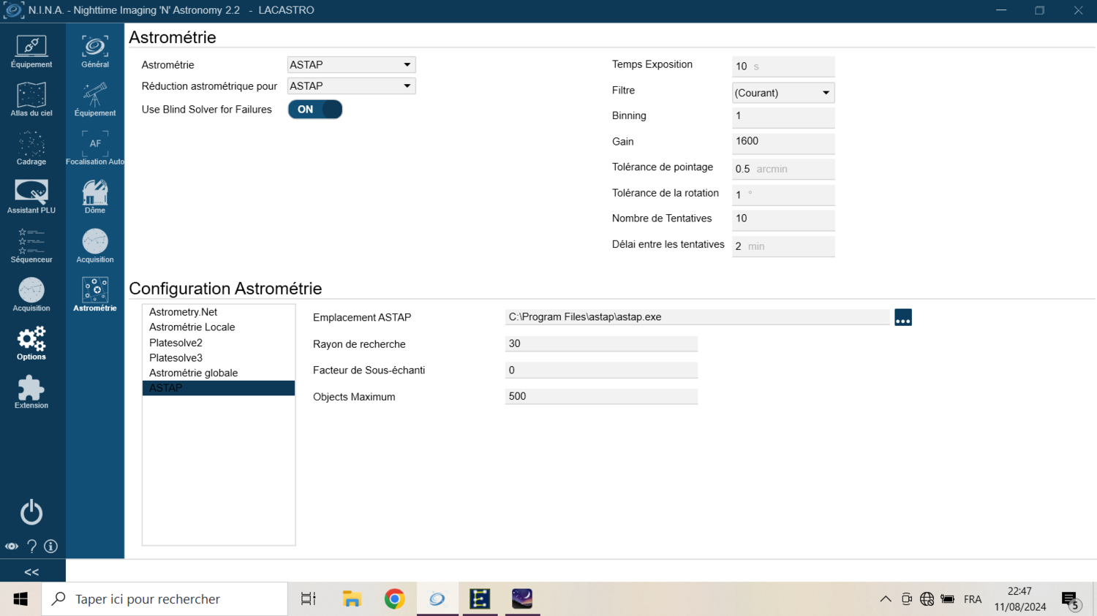Open the clock and date flyout

[x=1020, y=599]
